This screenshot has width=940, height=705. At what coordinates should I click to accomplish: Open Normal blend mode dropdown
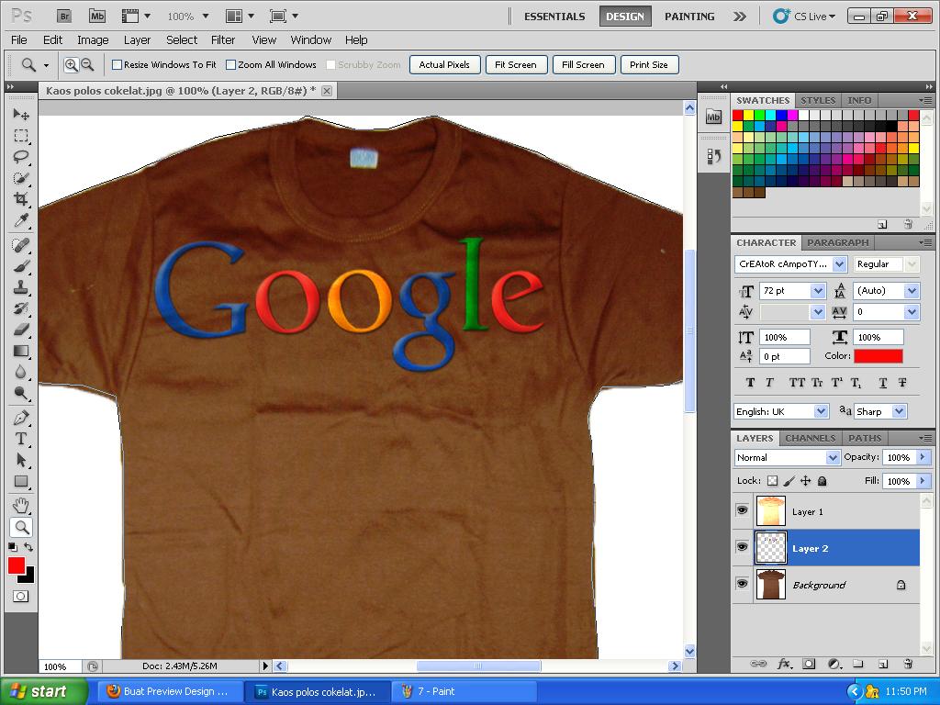833,457
